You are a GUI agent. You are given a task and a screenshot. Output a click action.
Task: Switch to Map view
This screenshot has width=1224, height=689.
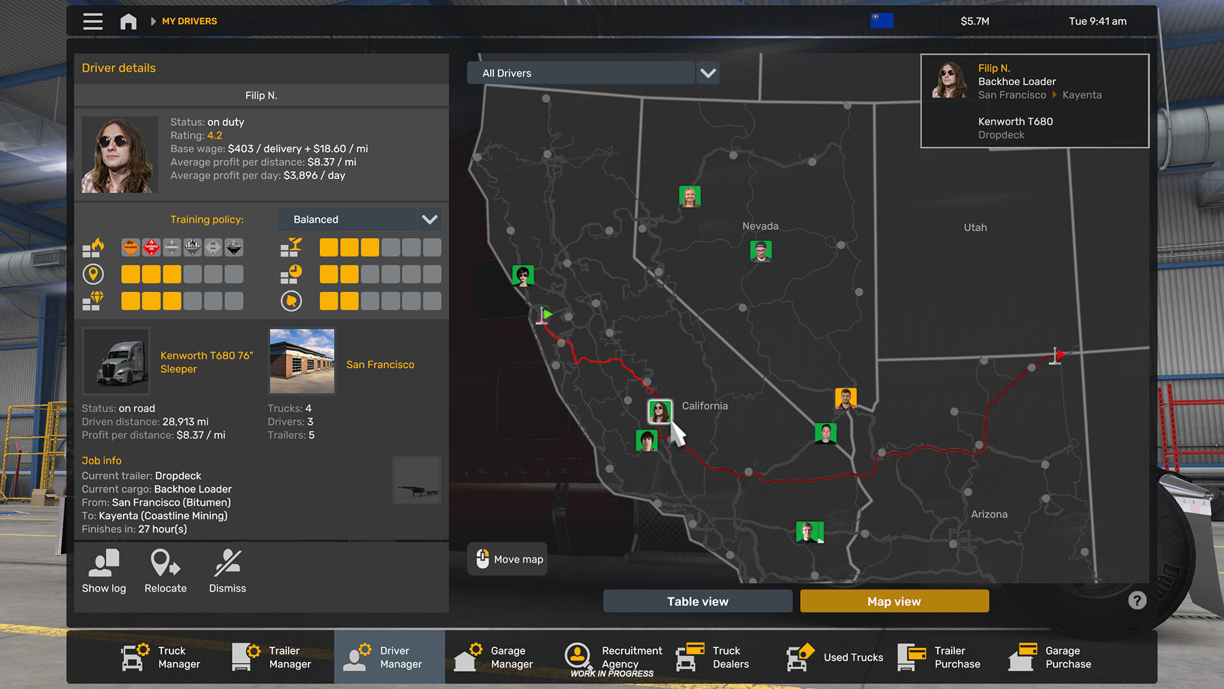point(894,601)
